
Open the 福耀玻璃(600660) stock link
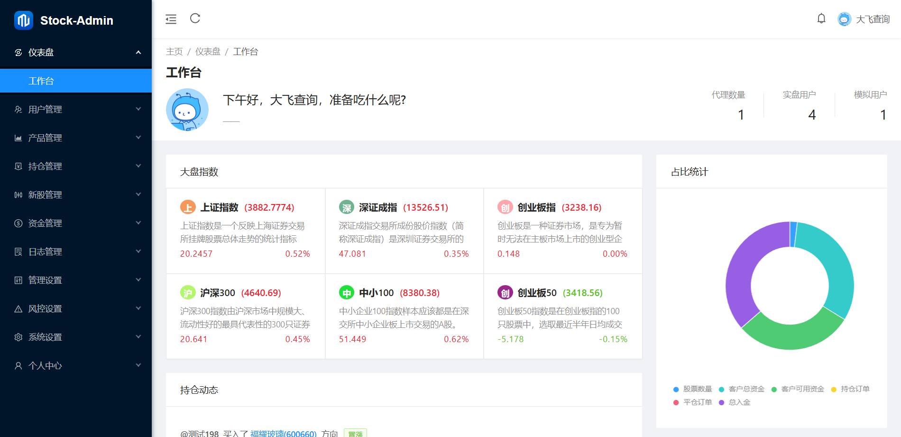[x=283, y=433]
